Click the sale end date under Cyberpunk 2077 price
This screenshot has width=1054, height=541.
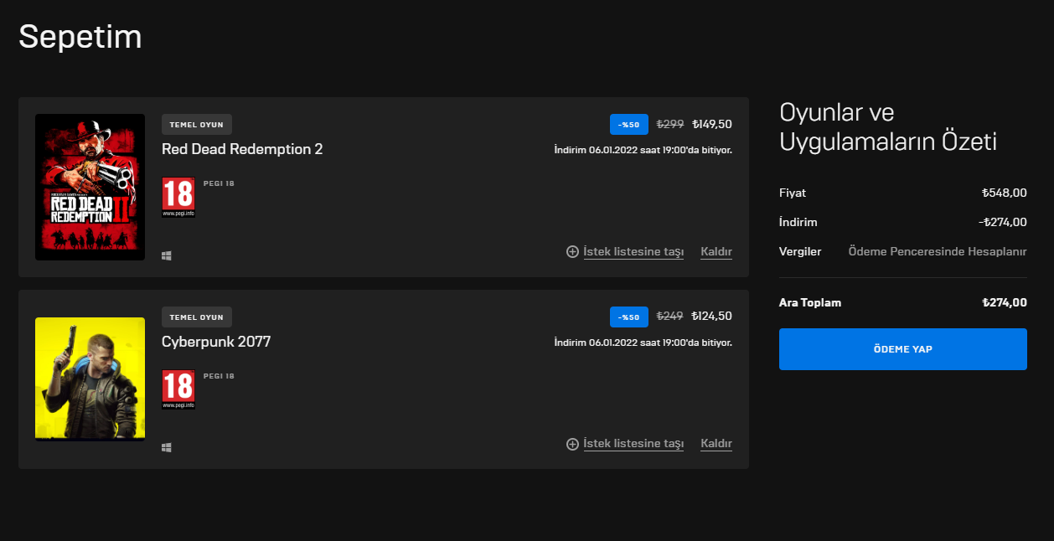(x=643, y=343)
